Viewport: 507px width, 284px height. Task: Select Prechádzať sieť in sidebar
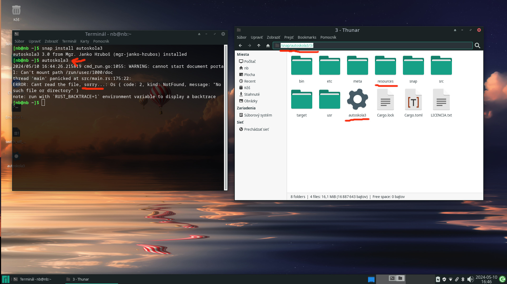pos(256,129)
